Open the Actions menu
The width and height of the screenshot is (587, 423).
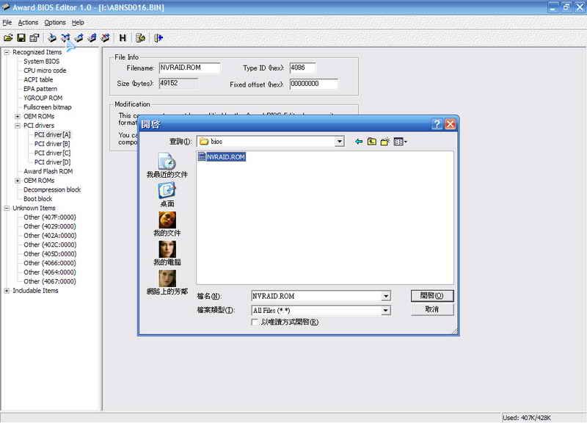pyautogui.click(x=28, y=23)
